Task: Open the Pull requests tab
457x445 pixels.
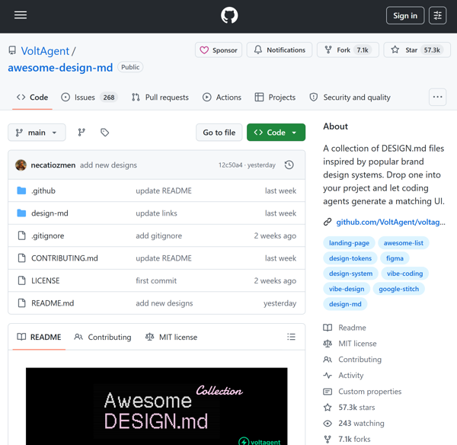Action: (160, 98)
